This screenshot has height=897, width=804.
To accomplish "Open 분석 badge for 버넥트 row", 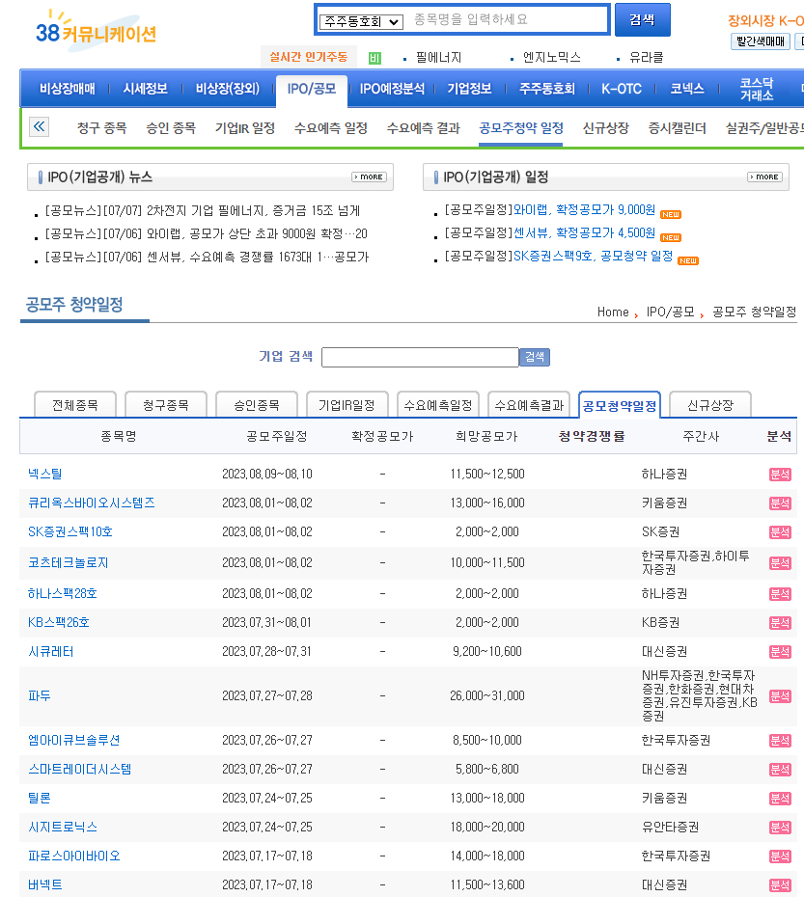I will [780, 885].
